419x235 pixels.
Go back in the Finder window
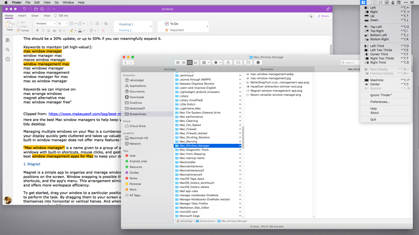125,63
